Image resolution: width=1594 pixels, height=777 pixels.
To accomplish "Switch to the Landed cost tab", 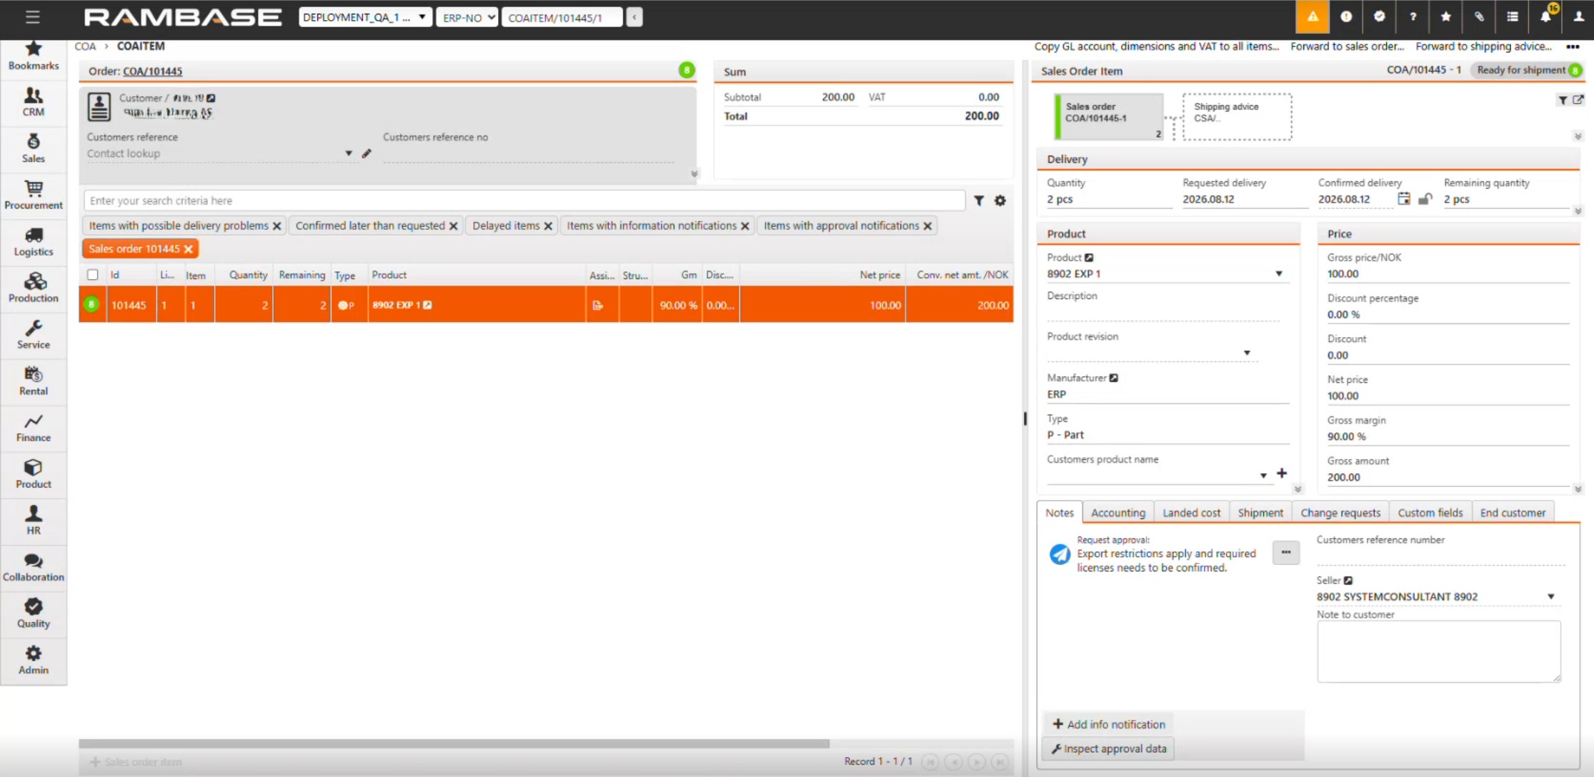I will click(1192, 513).
